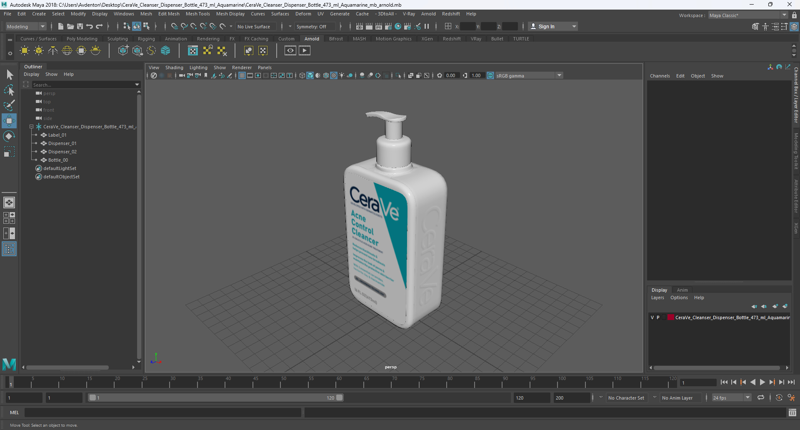Click the Outliner vertical scrollbar
The width and height of the screenshot is (800, 430).
(139, 227)
